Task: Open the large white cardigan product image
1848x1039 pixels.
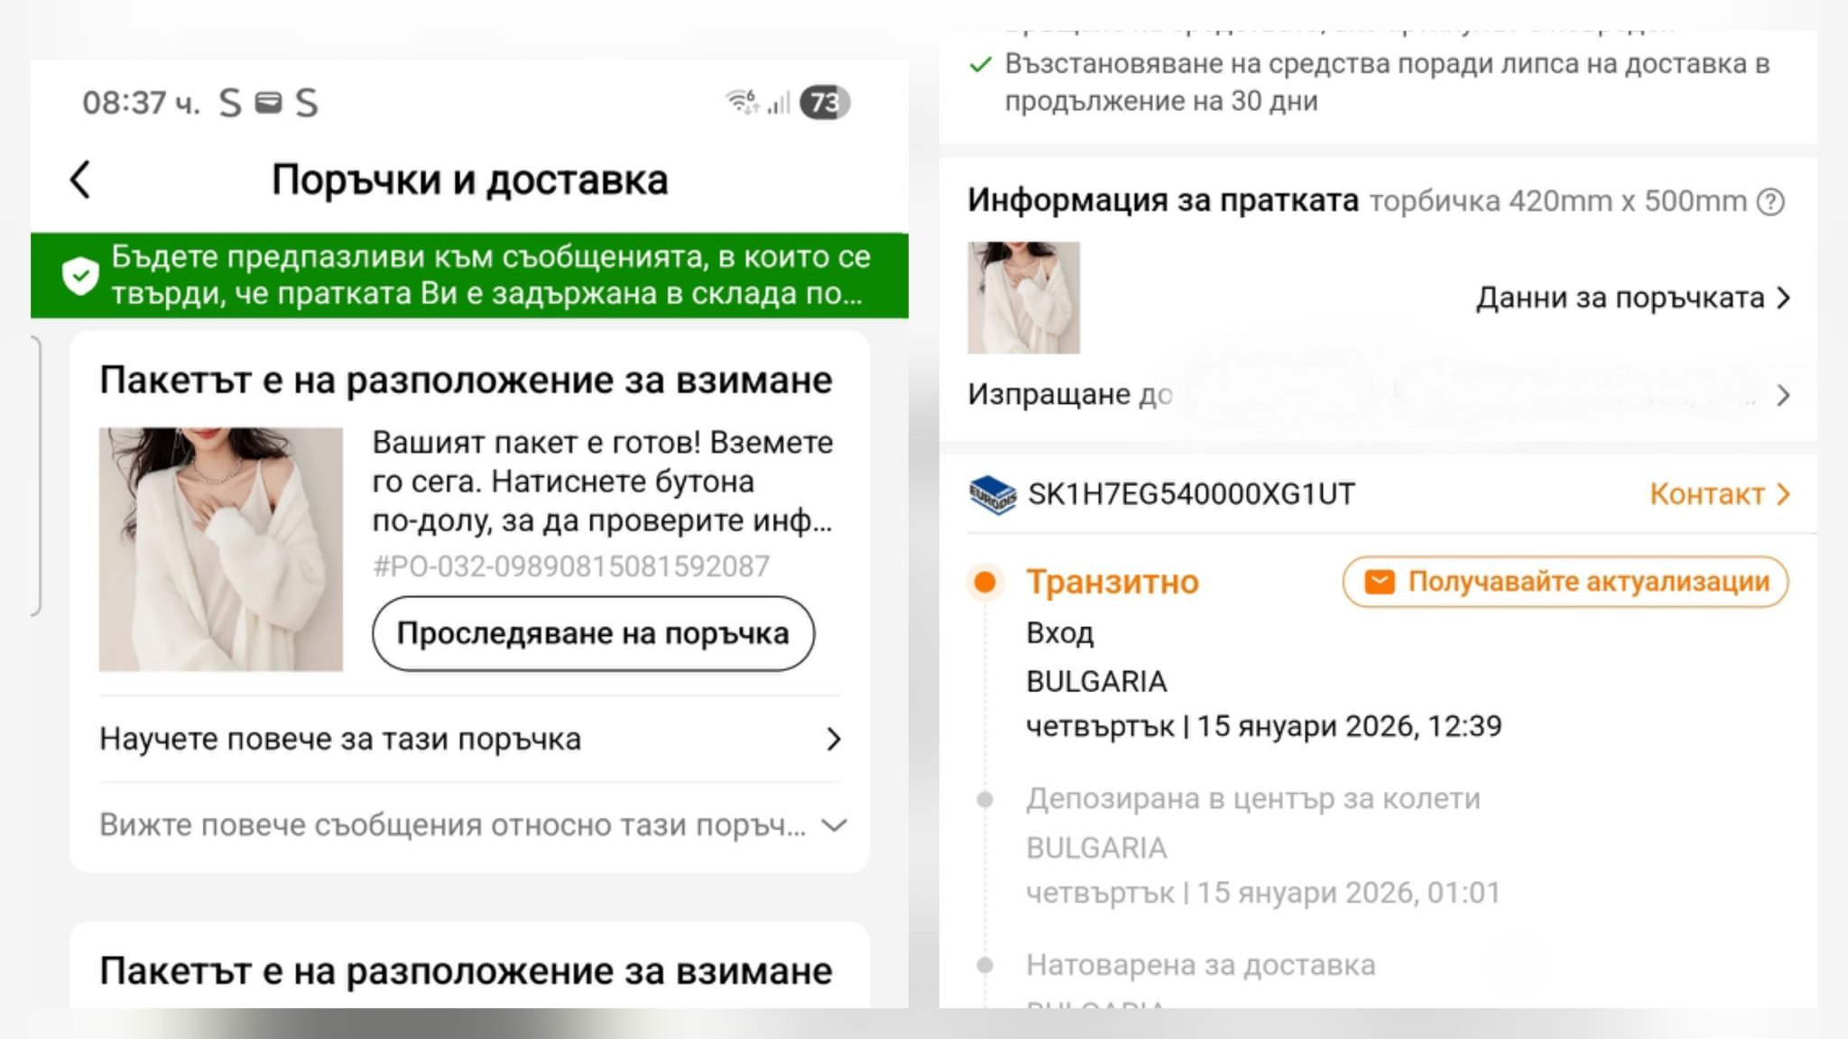Action: click(x=221, y=549)
